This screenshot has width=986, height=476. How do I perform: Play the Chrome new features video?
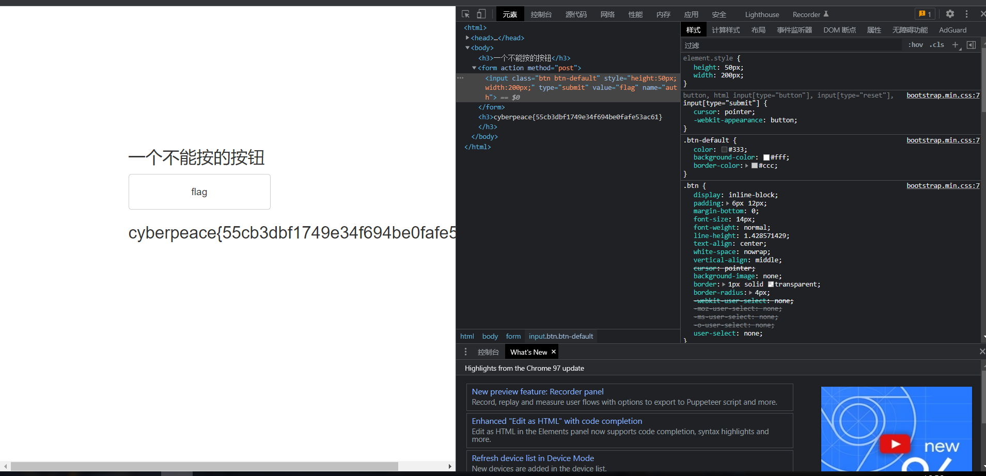pos(895,444)
